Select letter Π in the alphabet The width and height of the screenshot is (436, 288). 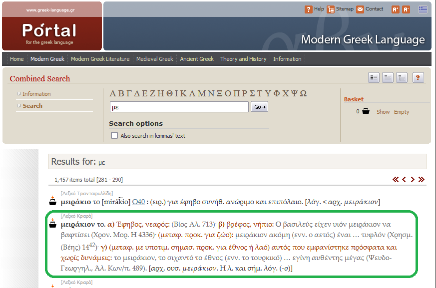click(x=237, y=93)
